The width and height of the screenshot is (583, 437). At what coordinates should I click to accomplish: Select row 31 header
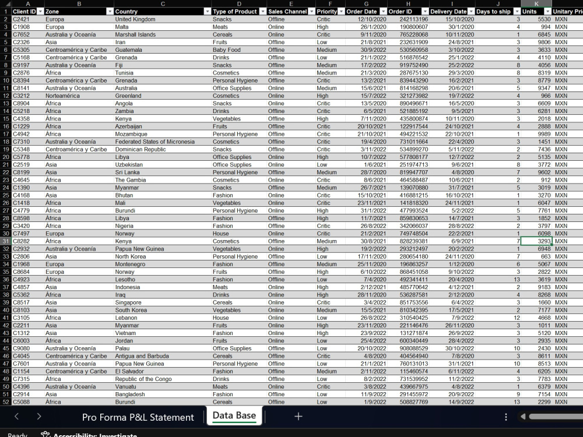(6, 241)
